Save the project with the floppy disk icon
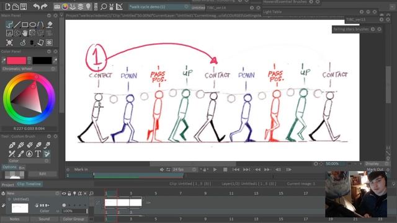 point(24,6)
